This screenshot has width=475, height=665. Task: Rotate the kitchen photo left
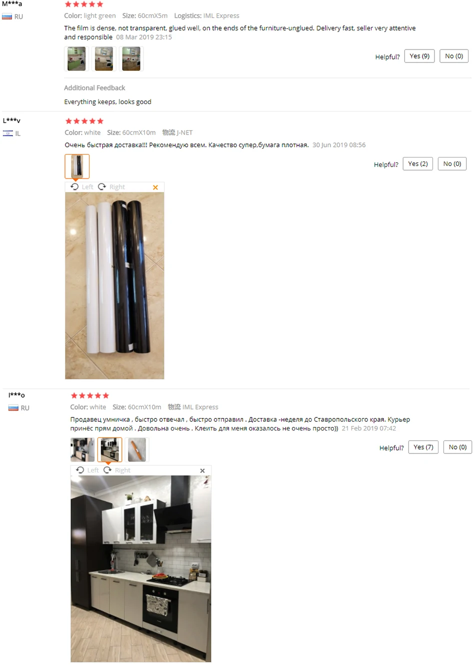[87, 470]
